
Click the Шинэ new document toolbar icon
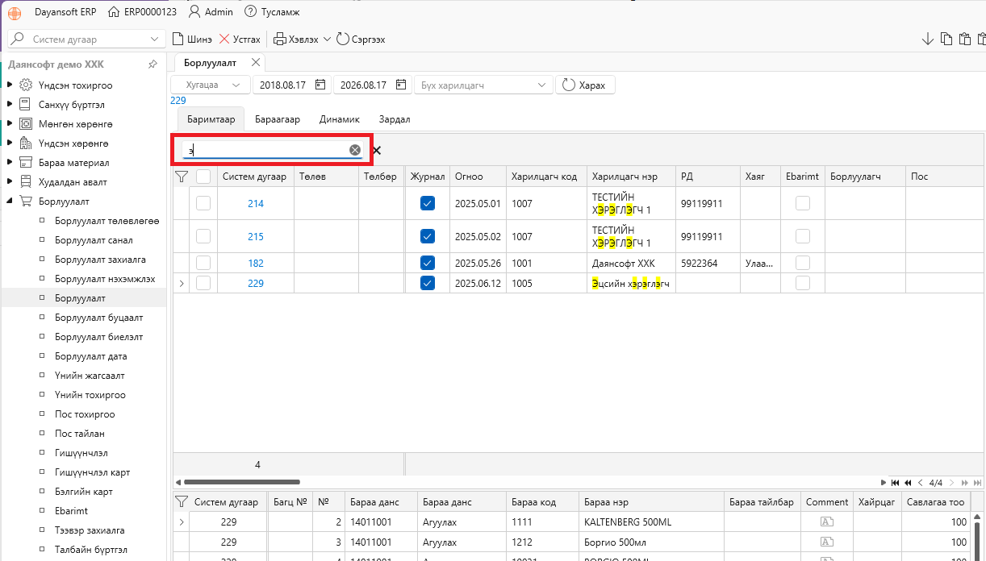click(x=178, y=39)
